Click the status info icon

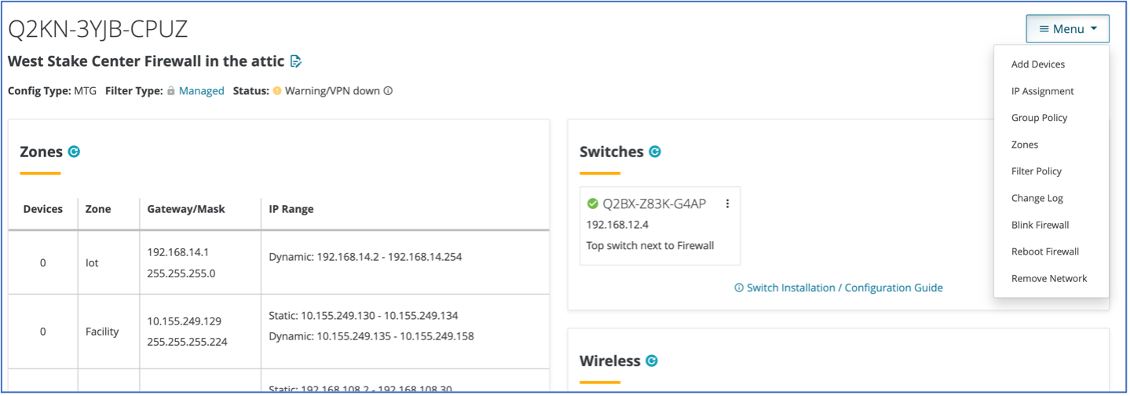(388, 91)
